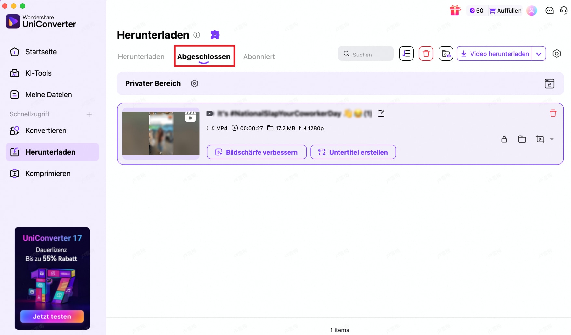Viewport: 571px width, 335px height.
Task: Open the Komprimieren compression tool
Action: click(48, 173)
